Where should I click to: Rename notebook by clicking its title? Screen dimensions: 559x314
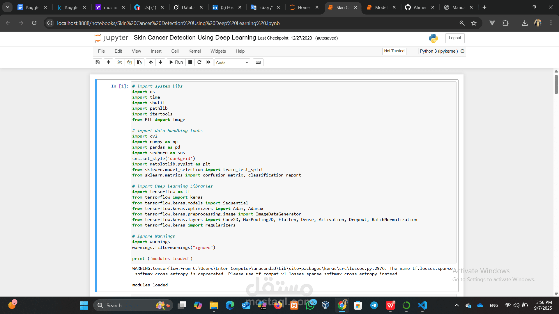tap(195, 38)
